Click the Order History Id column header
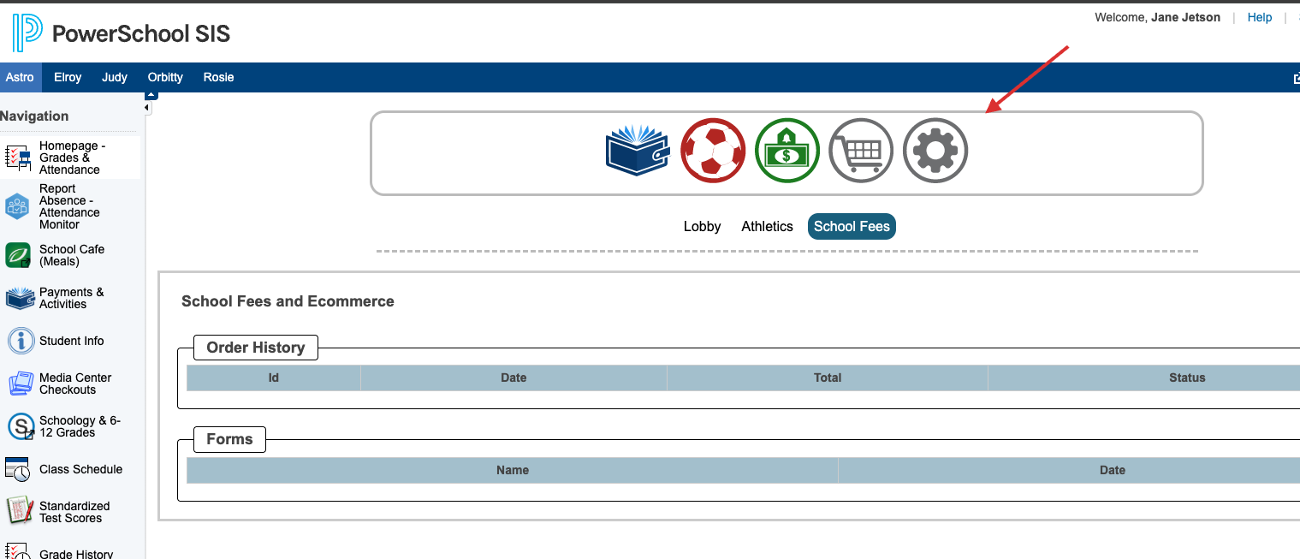 click(x=274, y=378)
